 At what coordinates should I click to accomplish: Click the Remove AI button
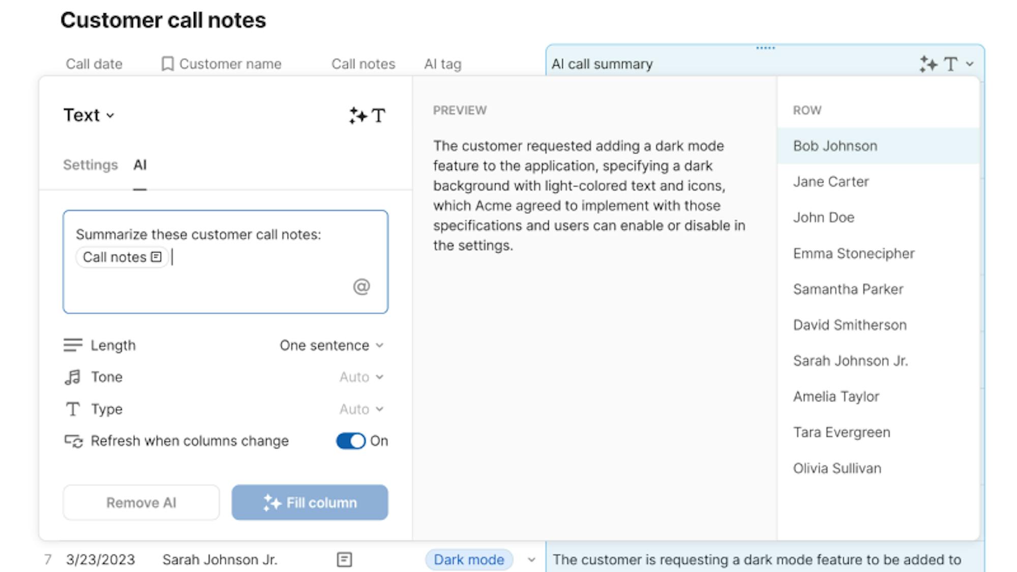tap(141, 502)
